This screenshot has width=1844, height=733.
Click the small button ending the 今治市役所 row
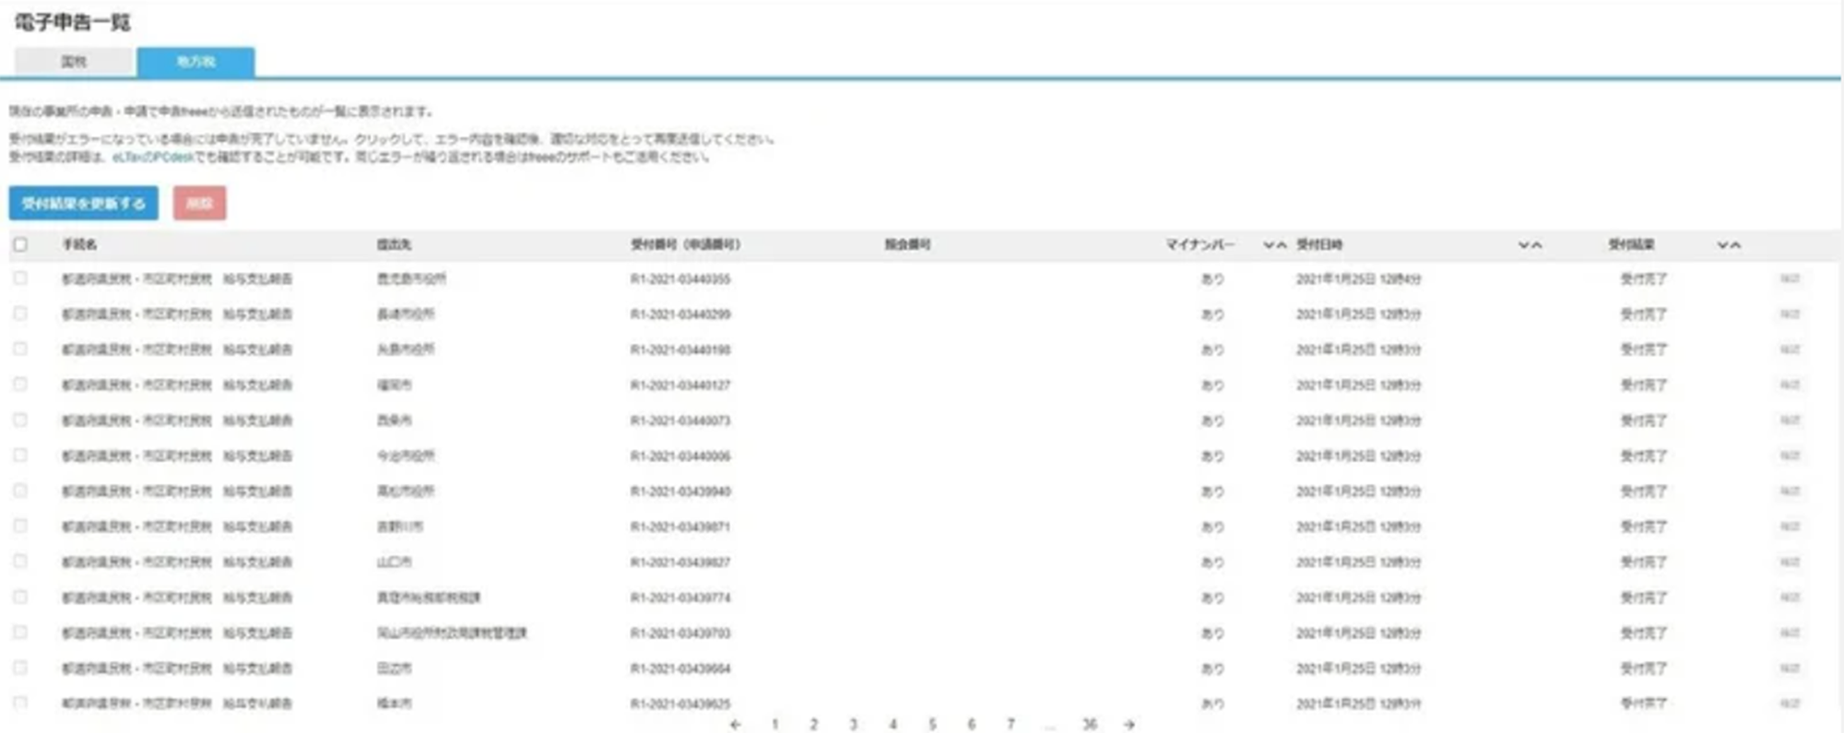[x=1790, y=455]
